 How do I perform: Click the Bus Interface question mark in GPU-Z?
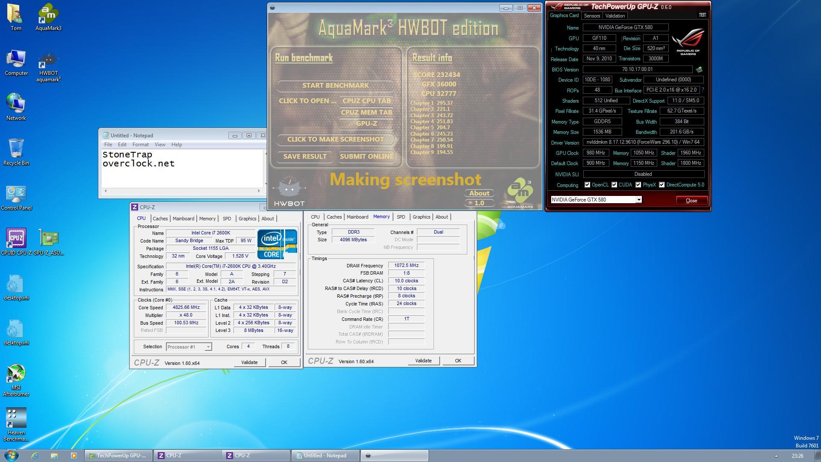click(703, 90)
